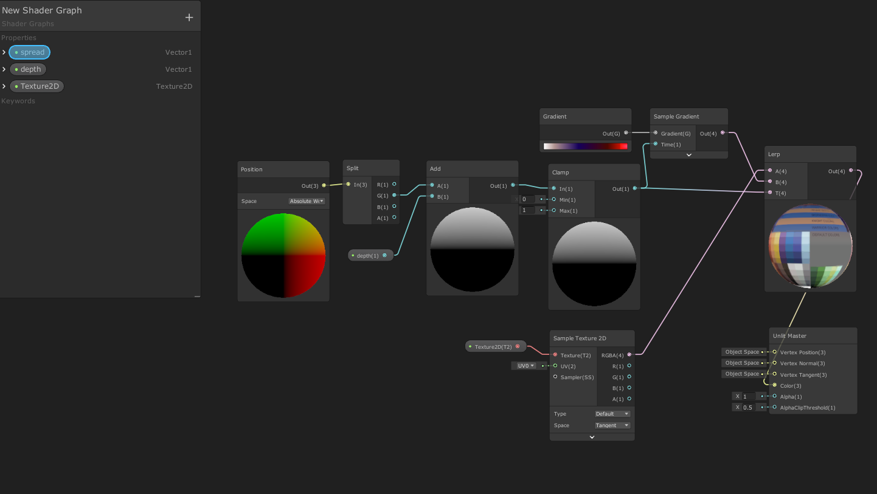Screen dimensions: 877x494
Task: Click the Color(3) port on Unlit Master
Action: (x=774, y=385)
